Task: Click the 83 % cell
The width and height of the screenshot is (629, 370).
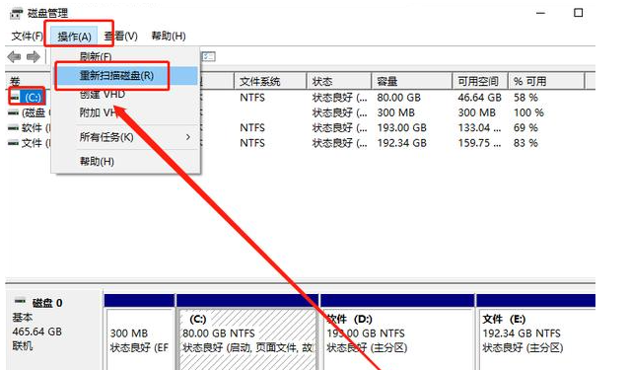Action: click(525, 143)
